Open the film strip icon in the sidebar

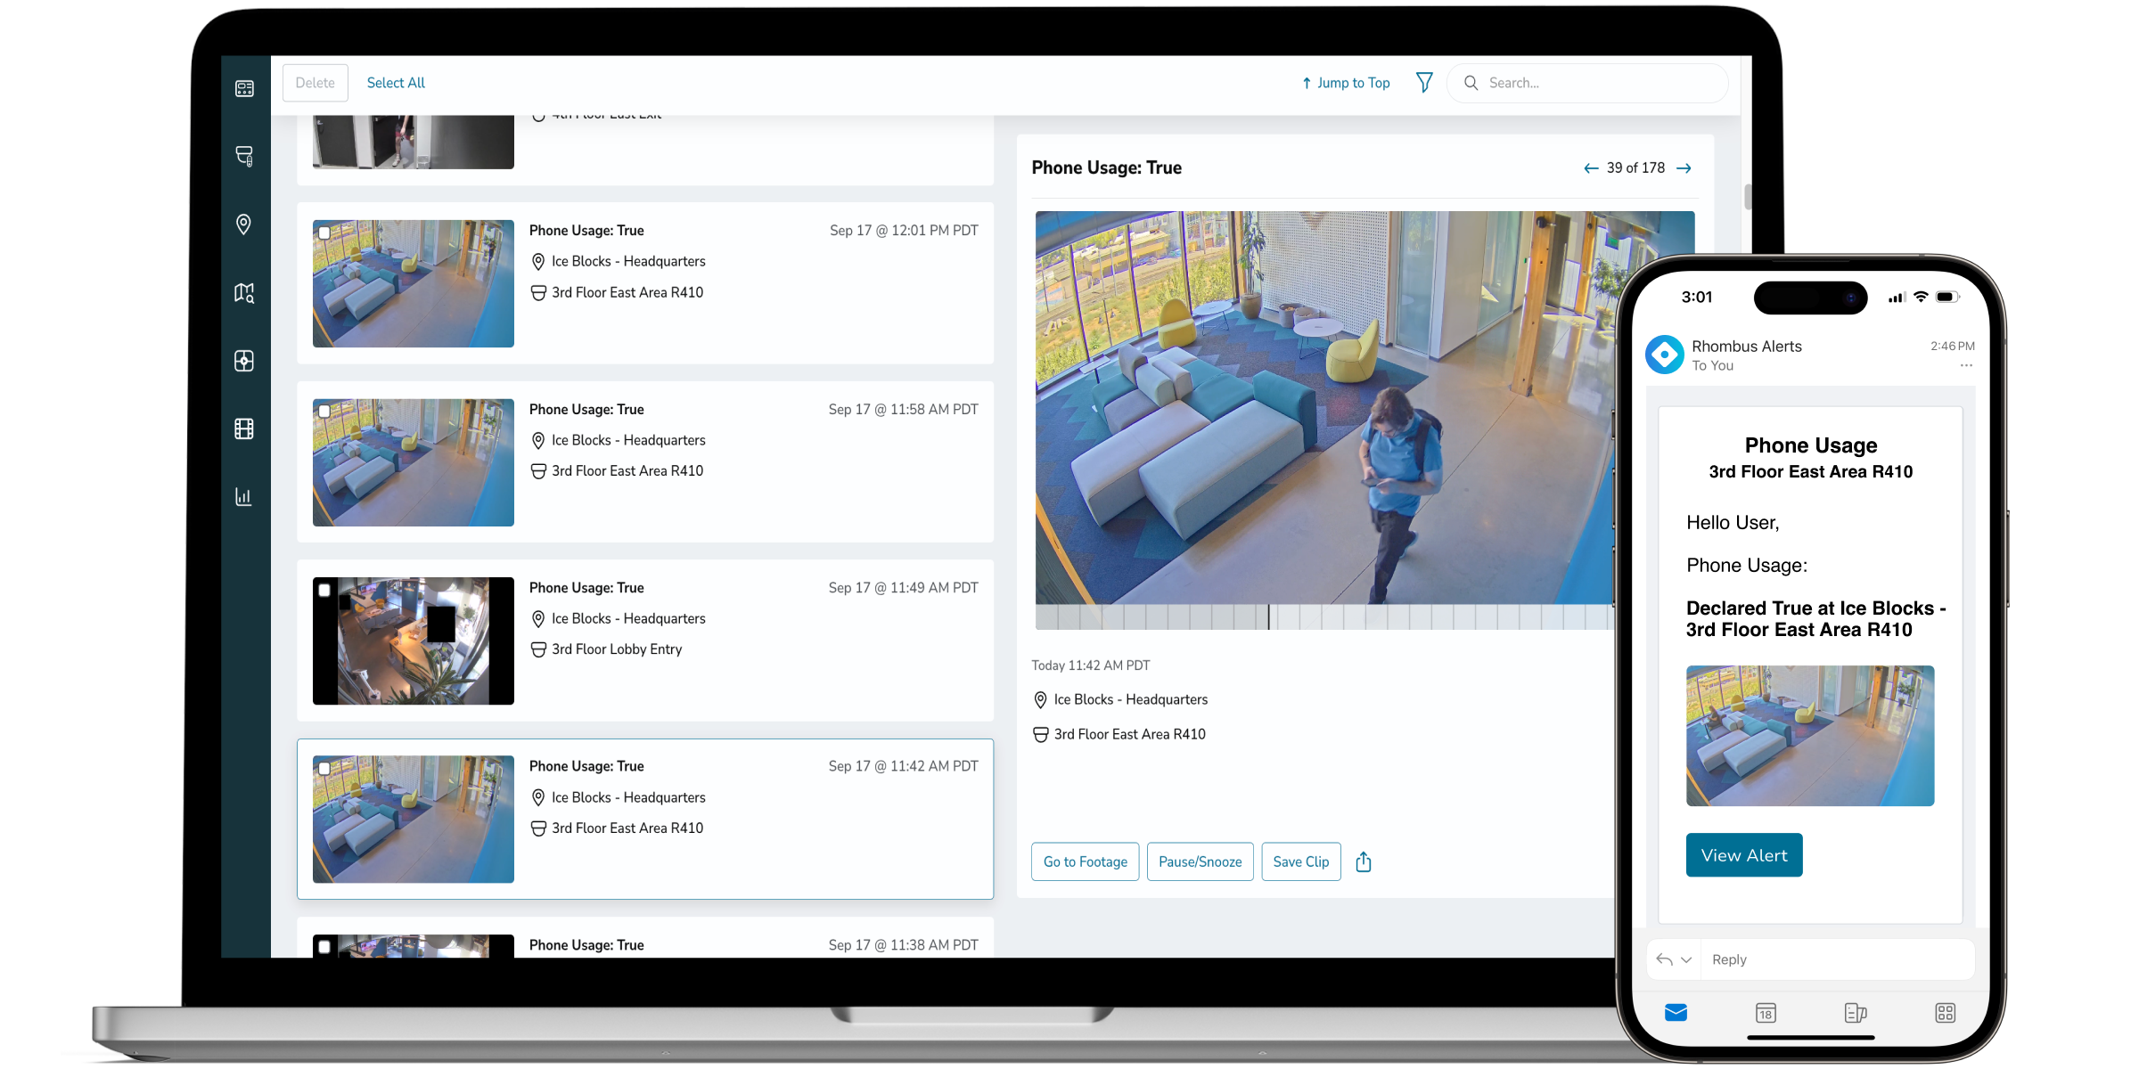(x=244, y=428)
